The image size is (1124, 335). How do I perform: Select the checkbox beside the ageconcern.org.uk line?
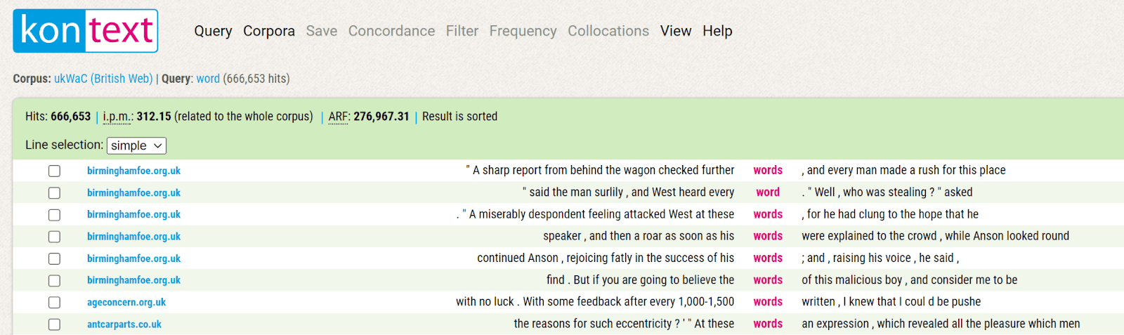[x=54, y=302]
